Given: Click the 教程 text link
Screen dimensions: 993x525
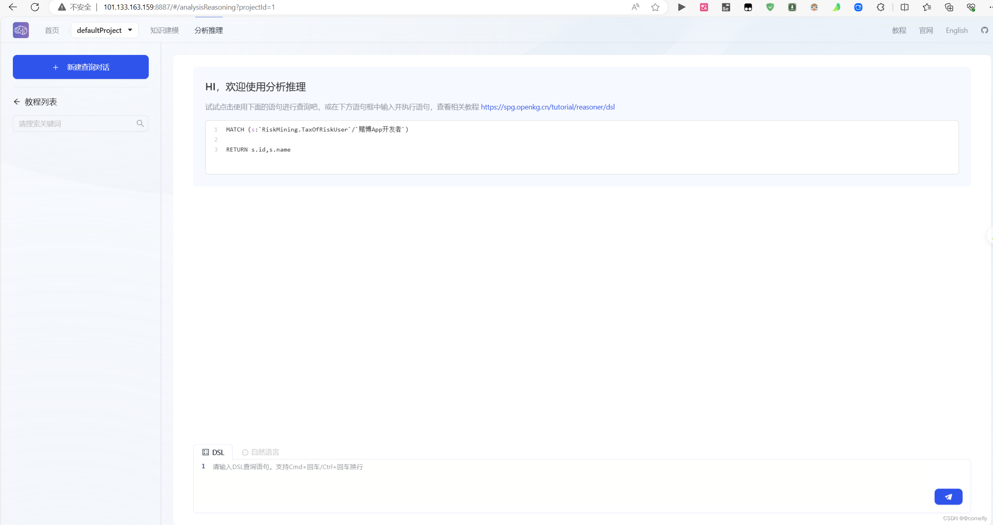Looking at the screenshot, I should pyautogui.click(x=900, y=30).
